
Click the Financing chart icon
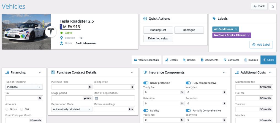tap(7, 72)
